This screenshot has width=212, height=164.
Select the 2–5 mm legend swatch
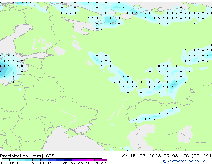[29, 160]
